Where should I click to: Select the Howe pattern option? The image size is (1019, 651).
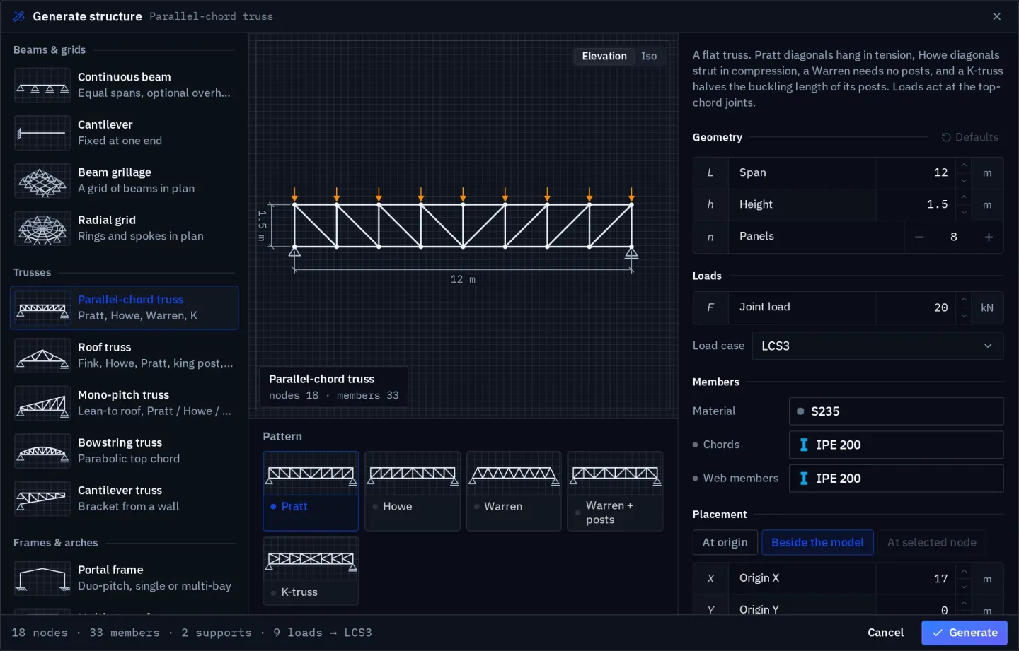[413, 491]
